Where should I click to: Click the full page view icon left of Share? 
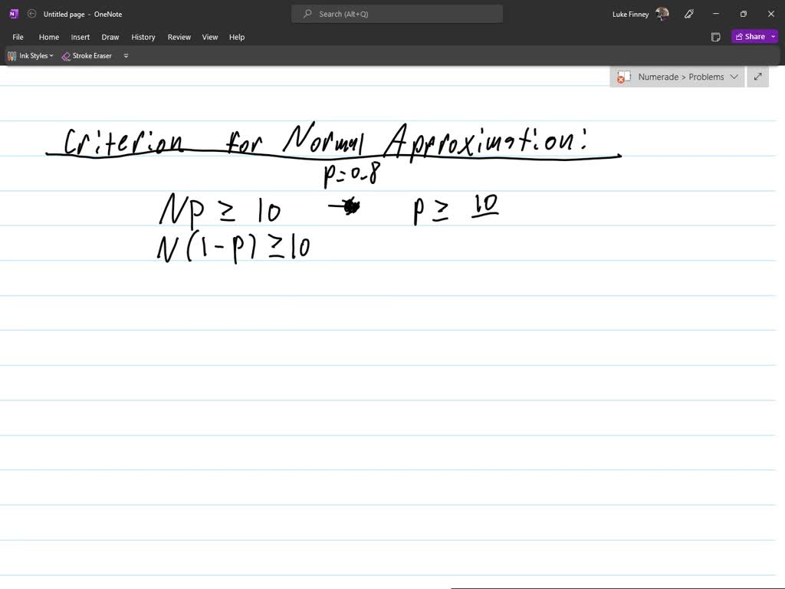[x=715, y=36]
